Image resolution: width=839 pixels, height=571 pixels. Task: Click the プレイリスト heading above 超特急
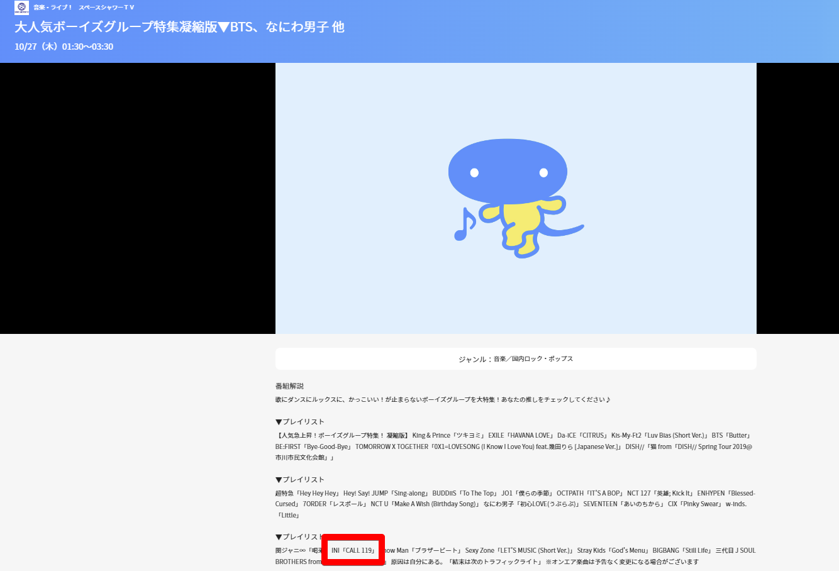coord(300,480)
